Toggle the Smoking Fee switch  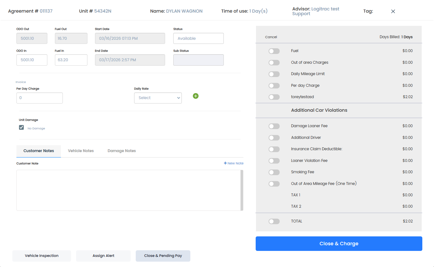(274, 172)
